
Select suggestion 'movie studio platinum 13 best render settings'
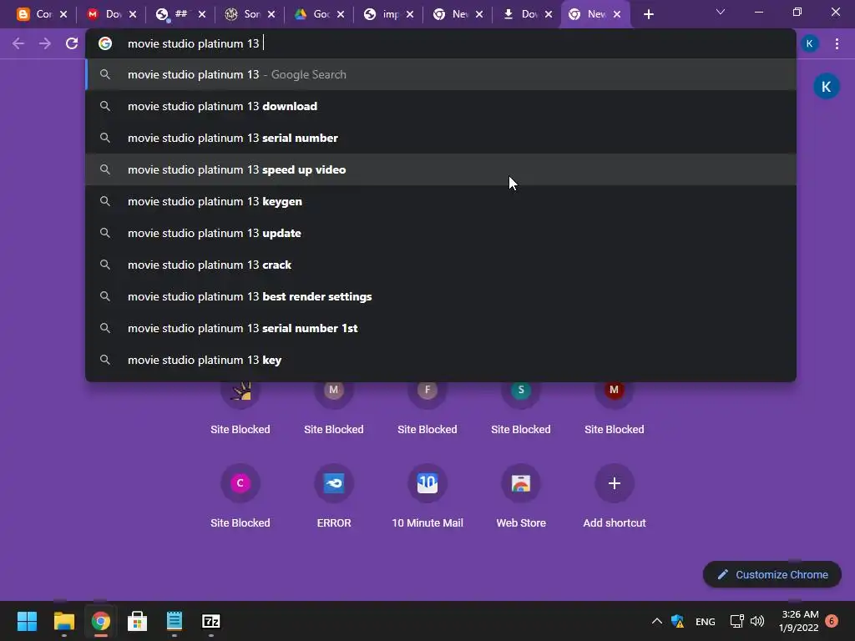pos(441,296)
